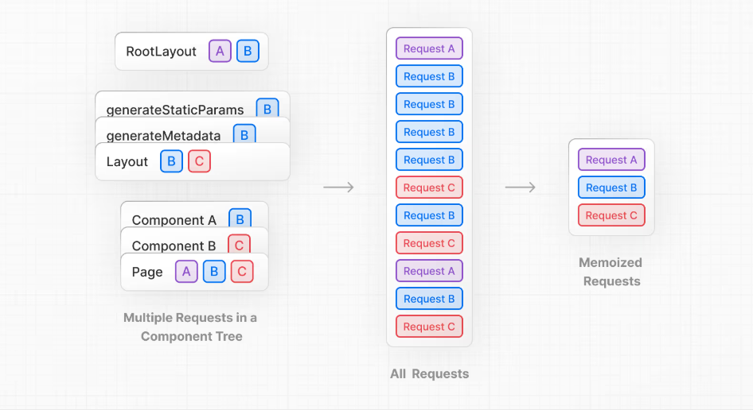Select the blue B badge in RootLayout
Screen dimensions: 753x410
tap(248, 52)
